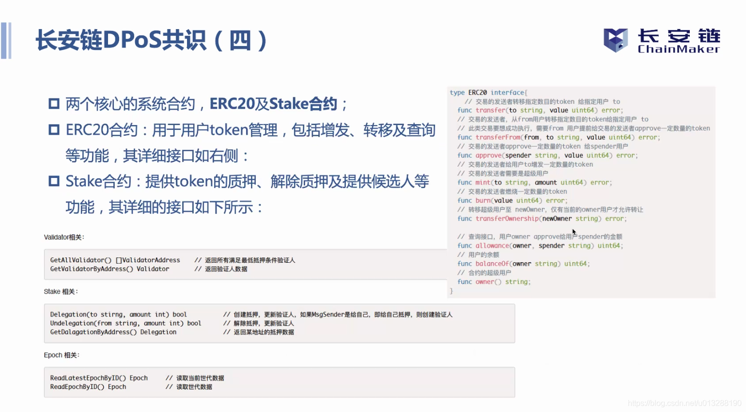Screen dimensions: 746x412
Task: Click the line 功能，其详细的接口如下所示：
Action: [164, 207]
